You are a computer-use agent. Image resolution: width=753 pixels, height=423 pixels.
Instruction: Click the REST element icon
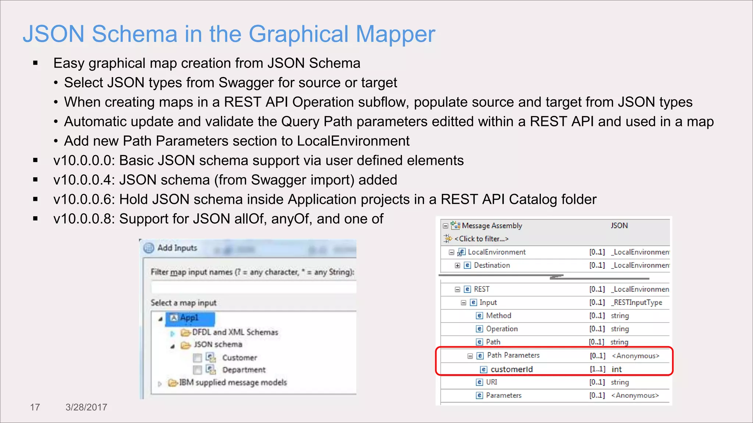tap(467, 289)
